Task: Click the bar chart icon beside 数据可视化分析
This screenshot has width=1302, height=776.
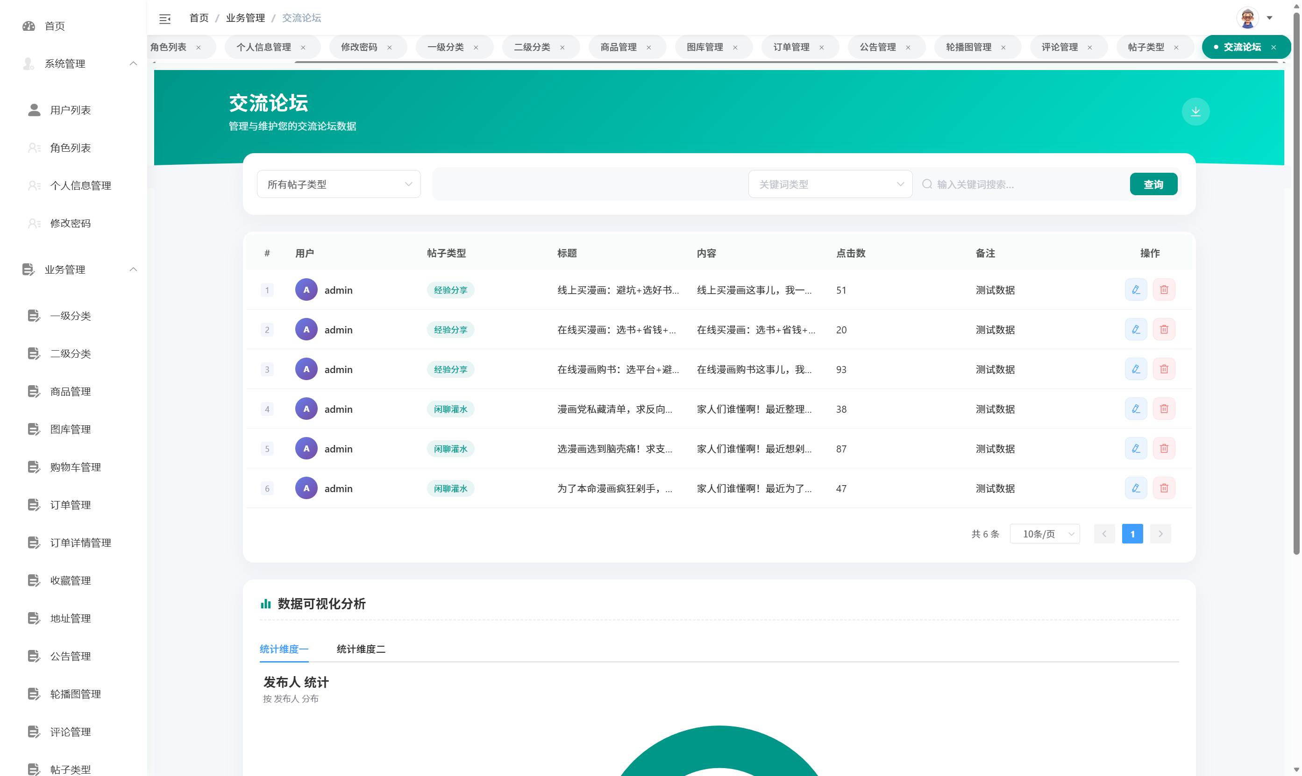Action: point(266,603)
